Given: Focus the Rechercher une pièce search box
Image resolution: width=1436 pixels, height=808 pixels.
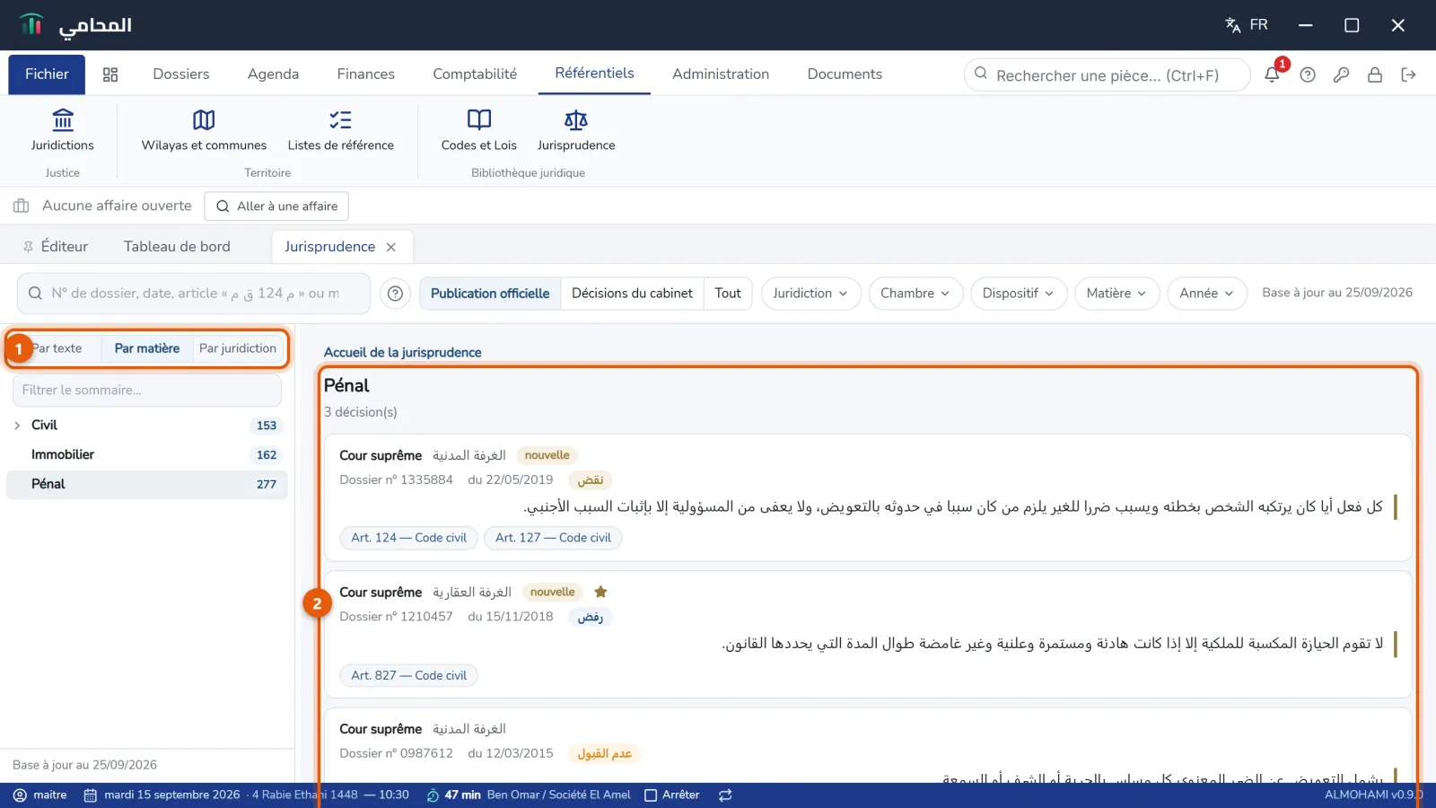Looking at the screenshot, I should pyautogui.click(x=1107, y=75).
